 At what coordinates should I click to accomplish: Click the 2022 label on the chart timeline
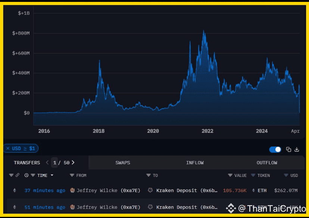coord(207,131)
